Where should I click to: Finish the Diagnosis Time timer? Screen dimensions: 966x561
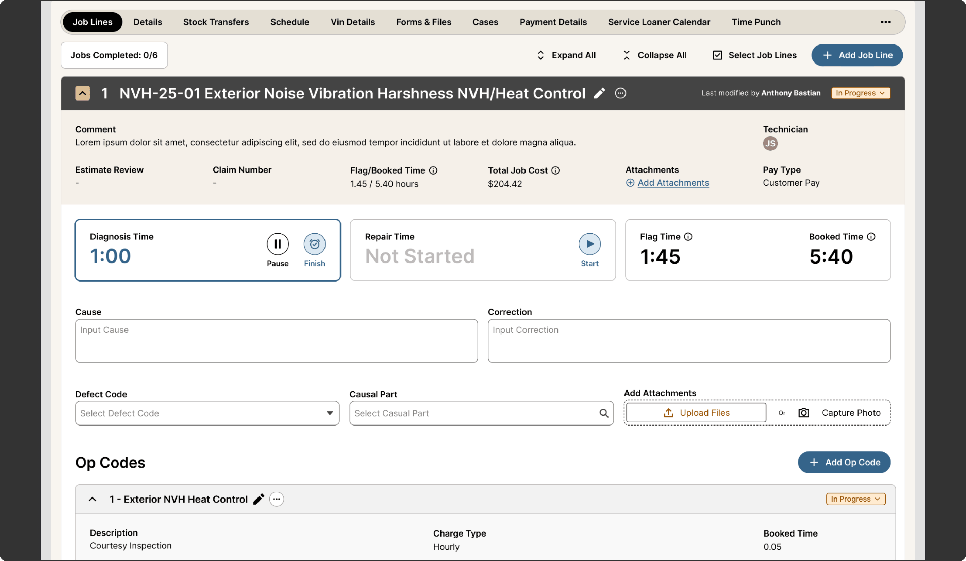(314, 244)
